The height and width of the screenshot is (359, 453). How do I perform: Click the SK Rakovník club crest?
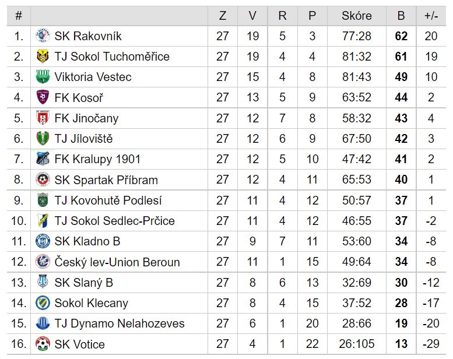pyautogui.click(x=43, y=36)
